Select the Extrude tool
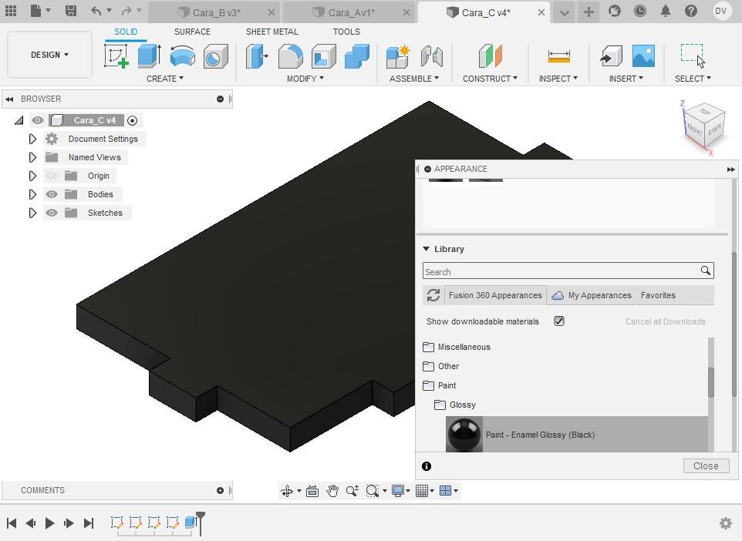This screenshot has width=742, height=541. coord(150,55)
